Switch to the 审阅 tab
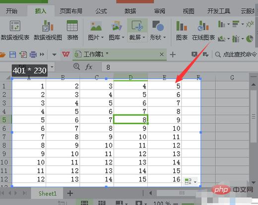 (159, 11)
